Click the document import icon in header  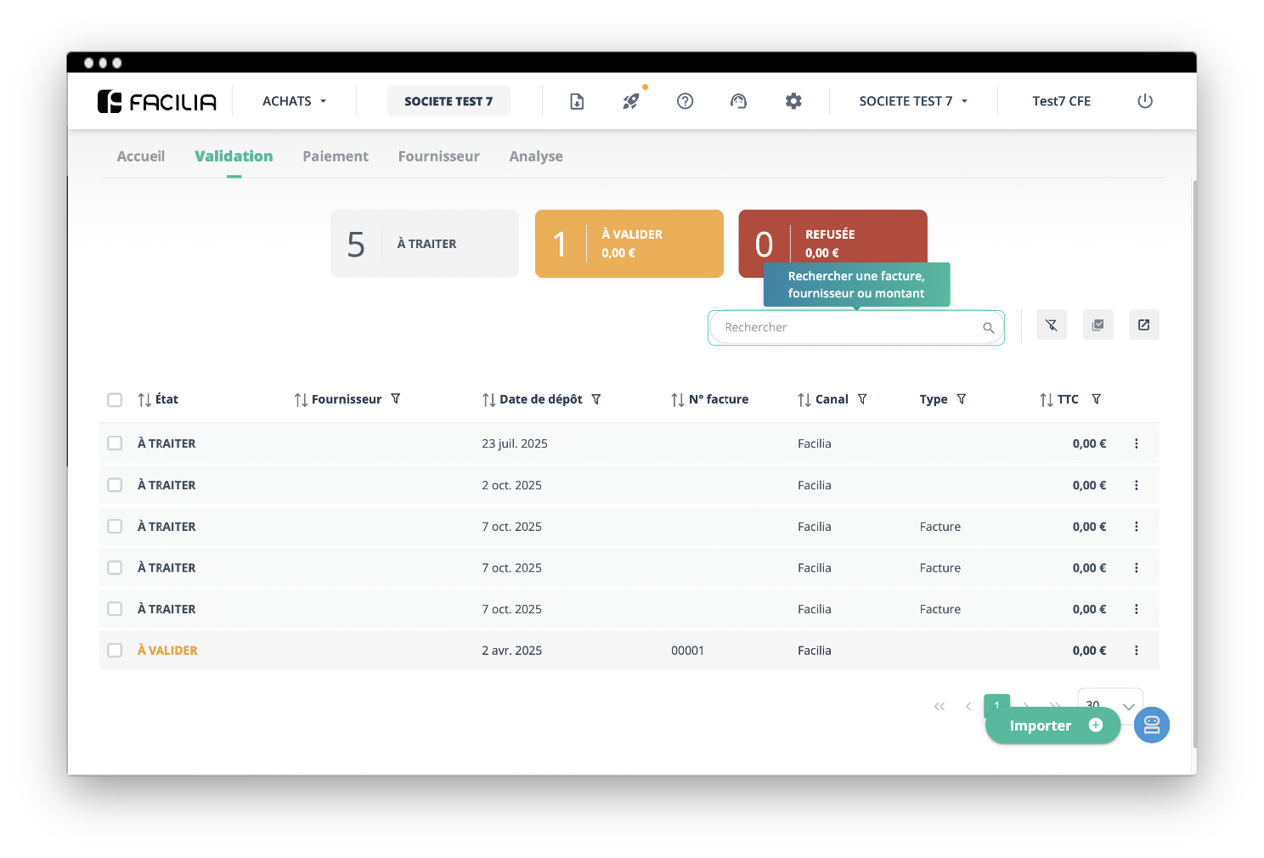(x=577, y=101)
